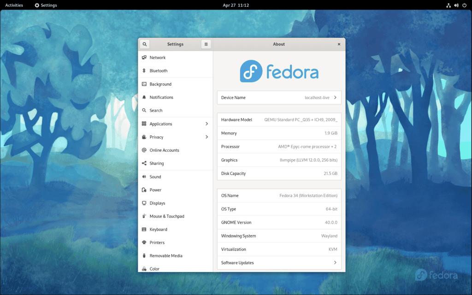
Task: Click the Fedora logo in About panel
Action: coord(279,71)
